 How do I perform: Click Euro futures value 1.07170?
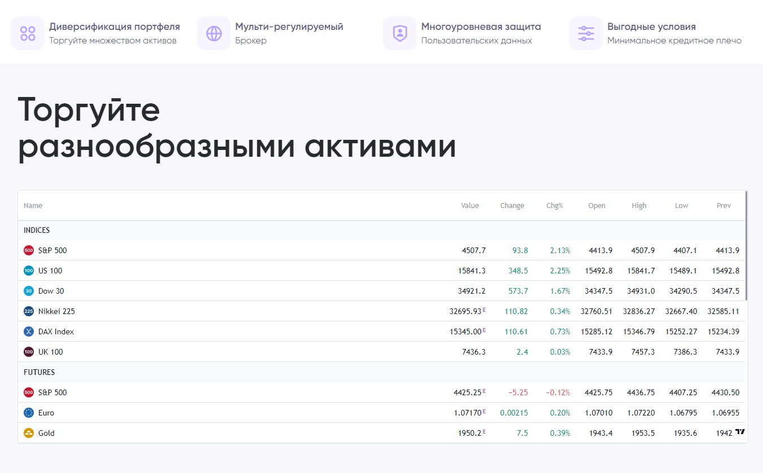[x=467, y=413]
